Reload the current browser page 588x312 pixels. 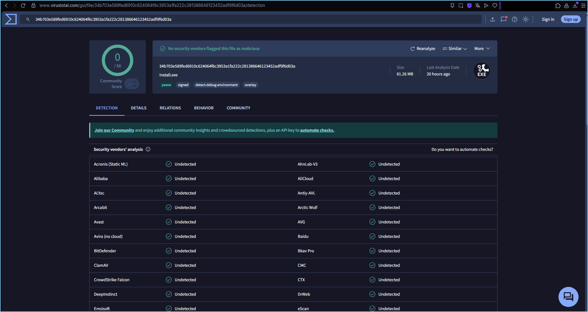[x=23, y=5]
